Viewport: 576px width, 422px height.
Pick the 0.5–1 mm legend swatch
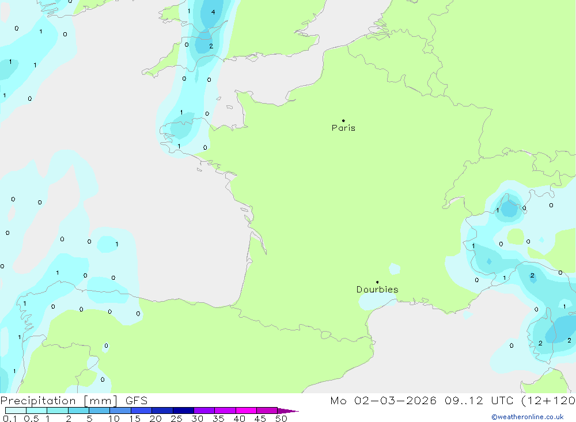[36, 410]
